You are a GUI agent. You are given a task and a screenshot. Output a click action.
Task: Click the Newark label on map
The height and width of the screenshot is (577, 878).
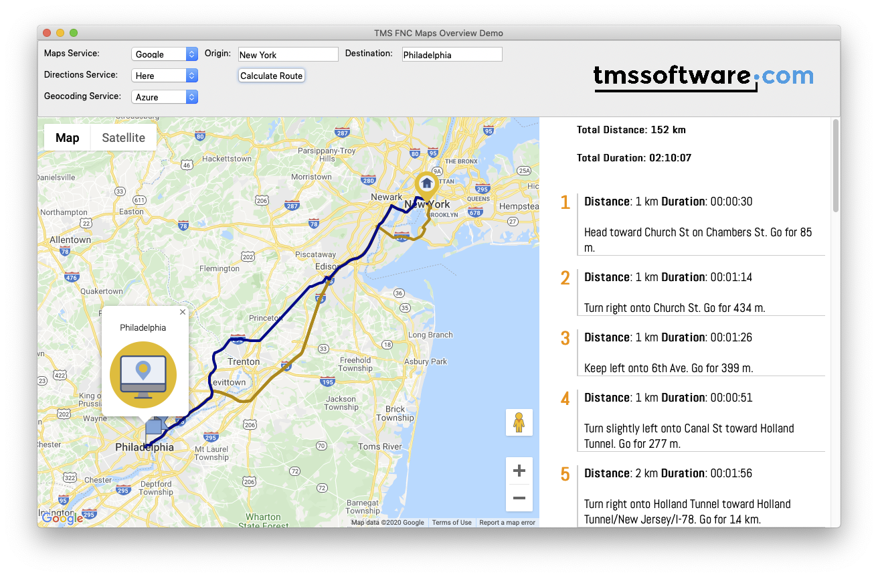[387, 197]
